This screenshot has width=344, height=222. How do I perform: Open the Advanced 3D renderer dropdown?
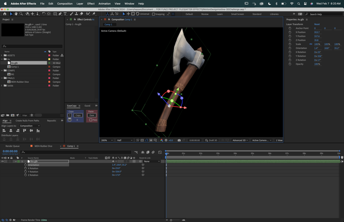[x=240, y=140]
